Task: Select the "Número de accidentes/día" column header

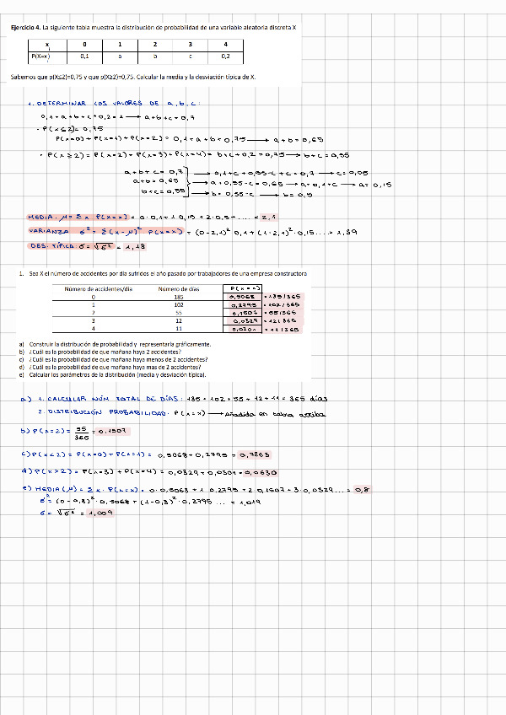Action: 98,289
